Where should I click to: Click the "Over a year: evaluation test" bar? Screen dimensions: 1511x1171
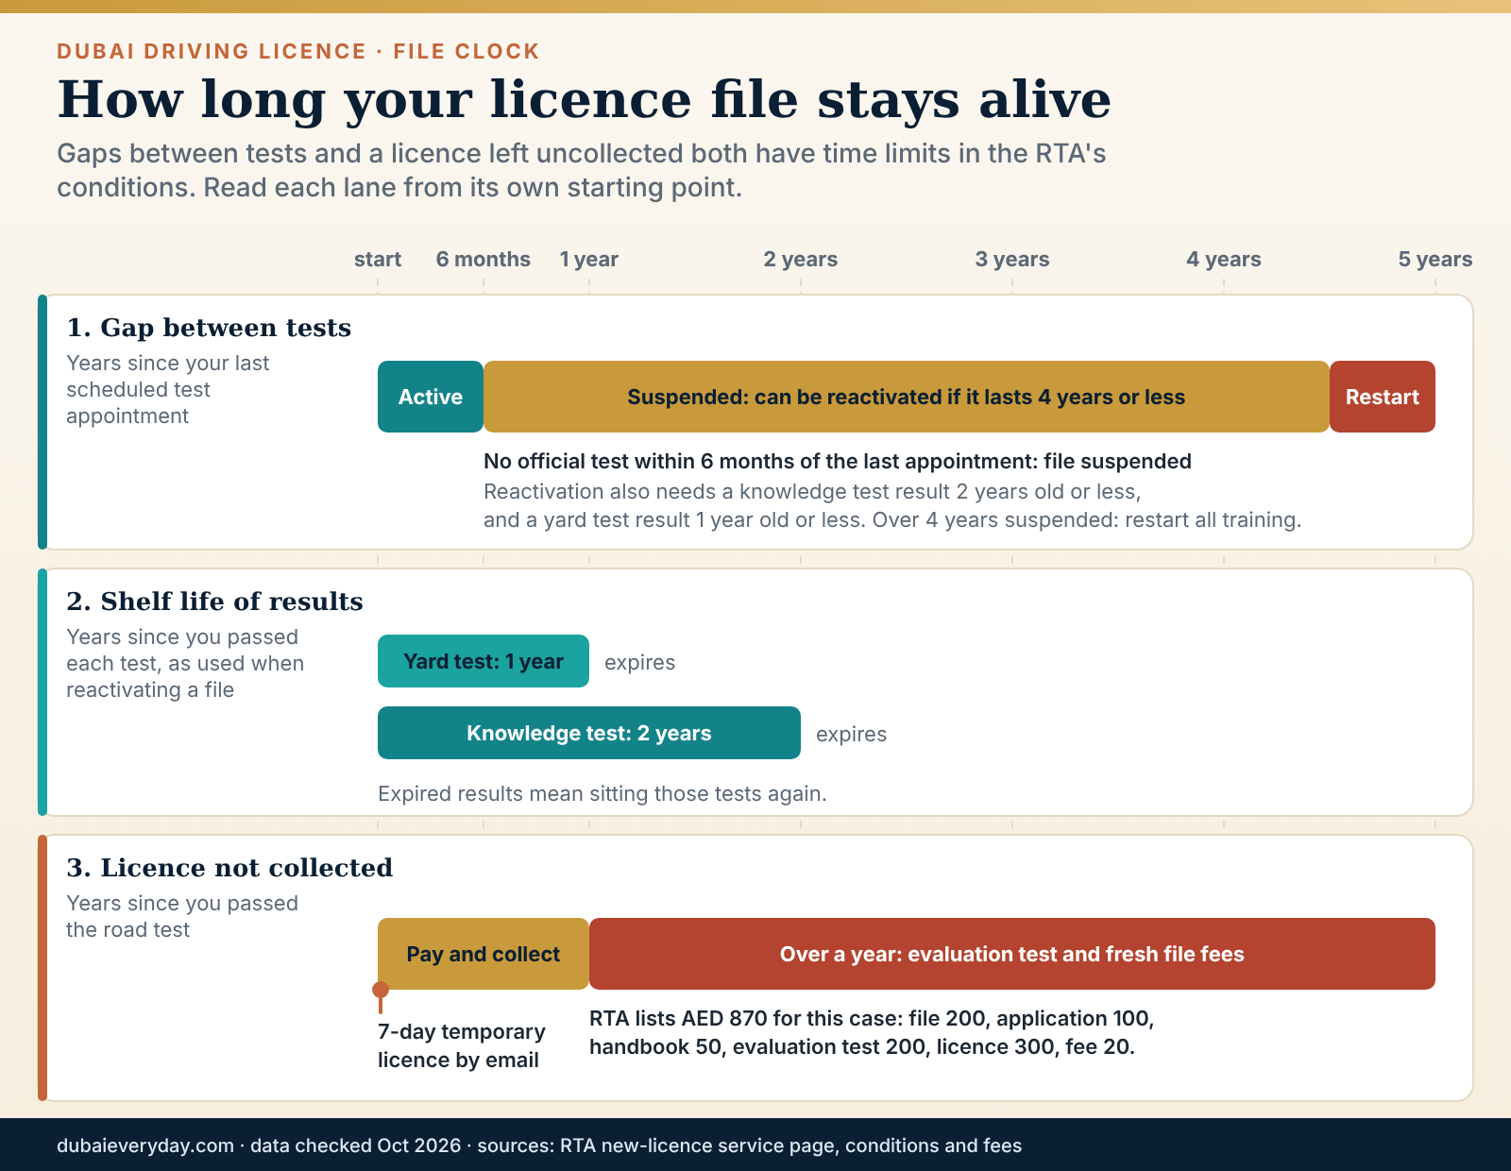click(1012, 954)
